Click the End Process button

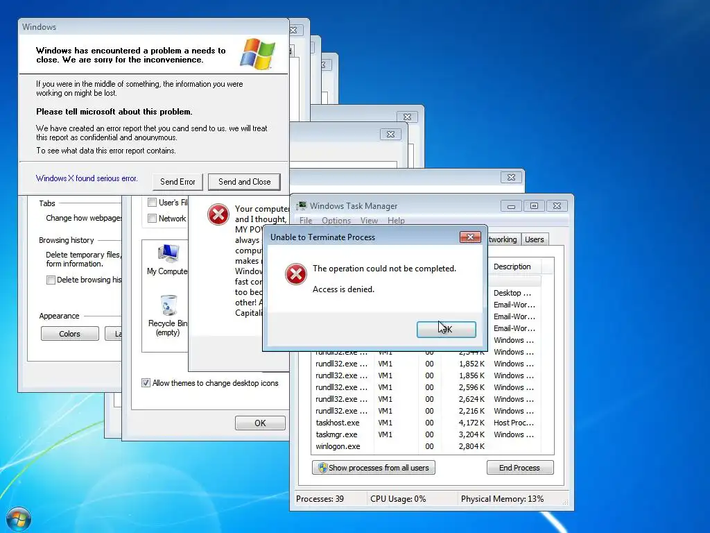pos(520,468)
